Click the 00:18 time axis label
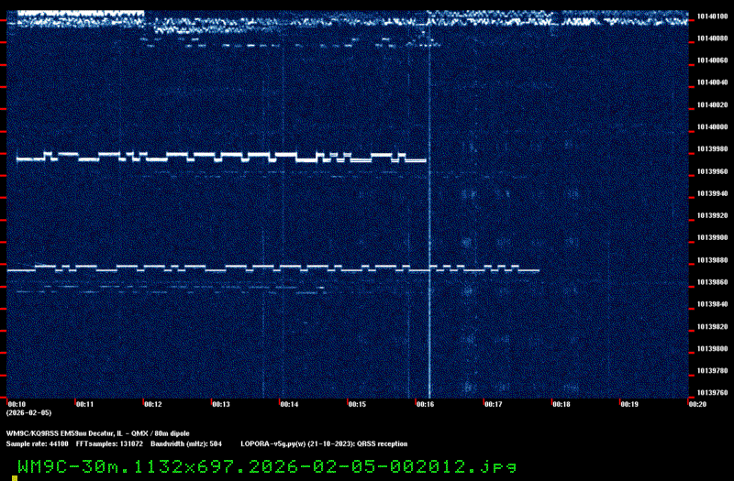Viewport: 734px width, 481px height. tap(562, 404)
